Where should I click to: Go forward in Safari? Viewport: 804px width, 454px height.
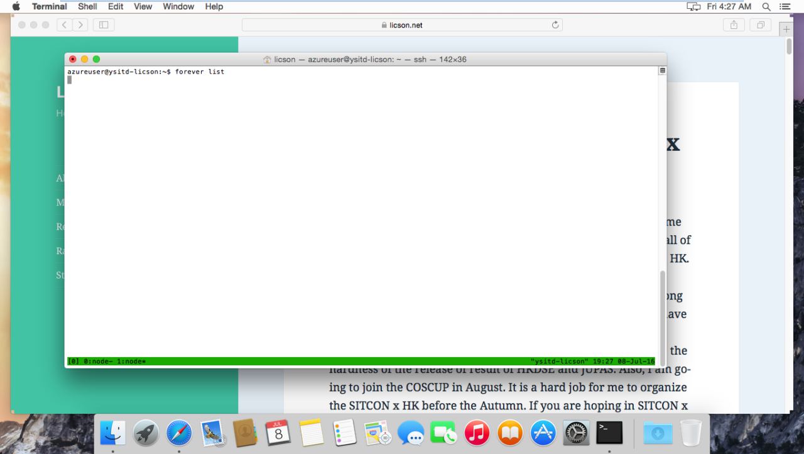80,25
